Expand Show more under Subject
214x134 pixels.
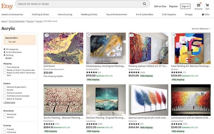click(9, 102)
